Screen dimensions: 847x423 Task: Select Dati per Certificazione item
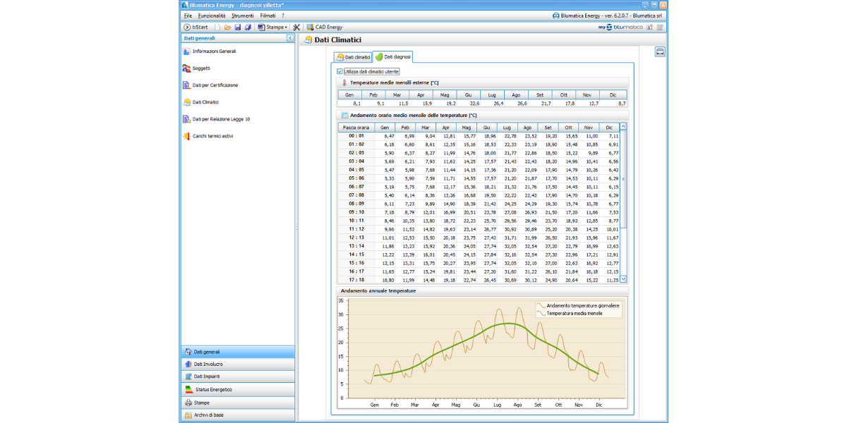[215, 85]
